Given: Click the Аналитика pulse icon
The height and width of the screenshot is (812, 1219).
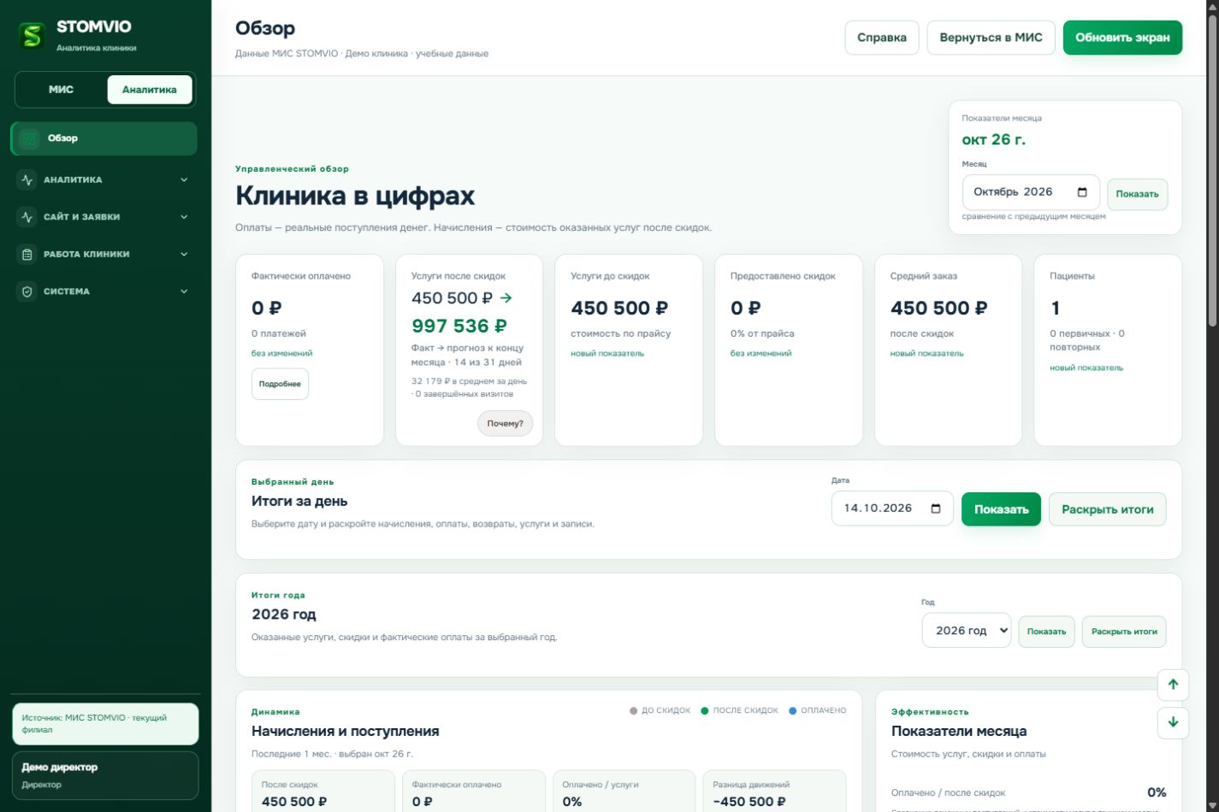Looking at the screenshot, I should pos(27,180).
